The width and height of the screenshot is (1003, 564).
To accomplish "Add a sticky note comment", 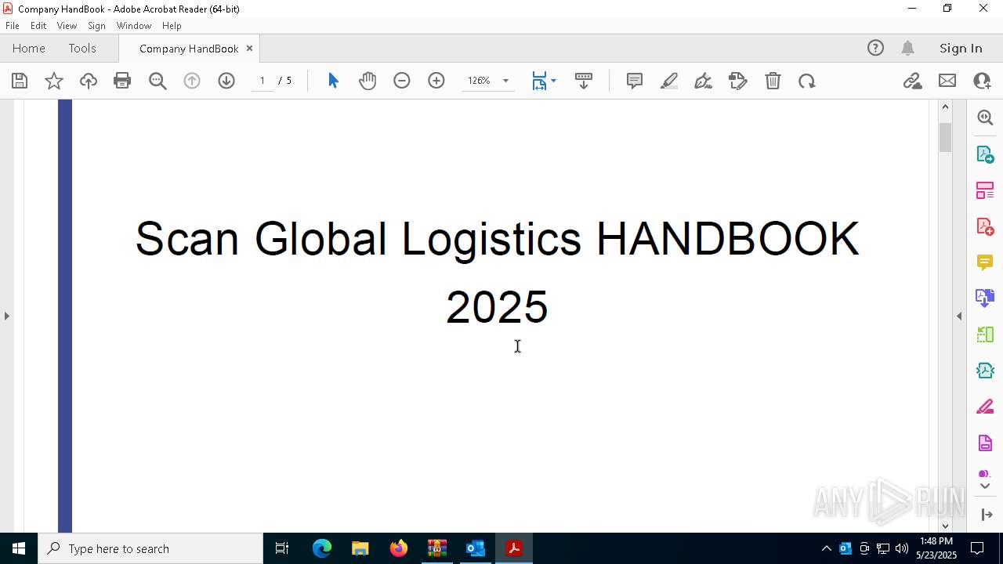I will [x=635, y=81].
